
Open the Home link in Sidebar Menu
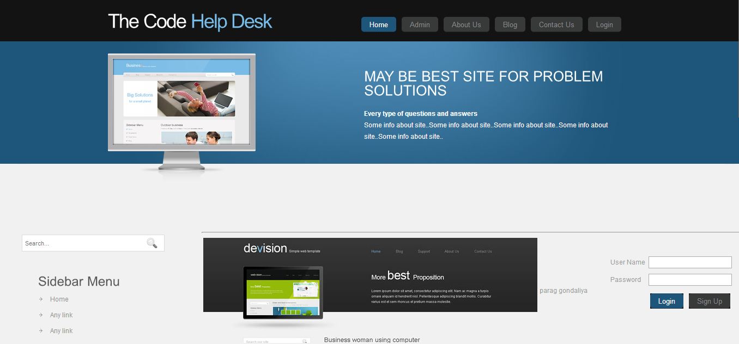tap(59, 299)
